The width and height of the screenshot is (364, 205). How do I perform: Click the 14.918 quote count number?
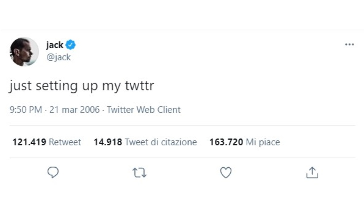click(x=108, y=142)
